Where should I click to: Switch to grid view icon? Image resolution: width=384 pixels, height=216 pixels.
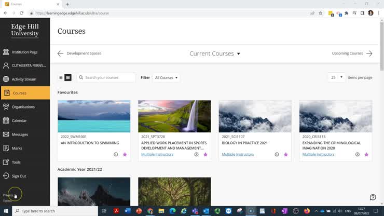68,77
